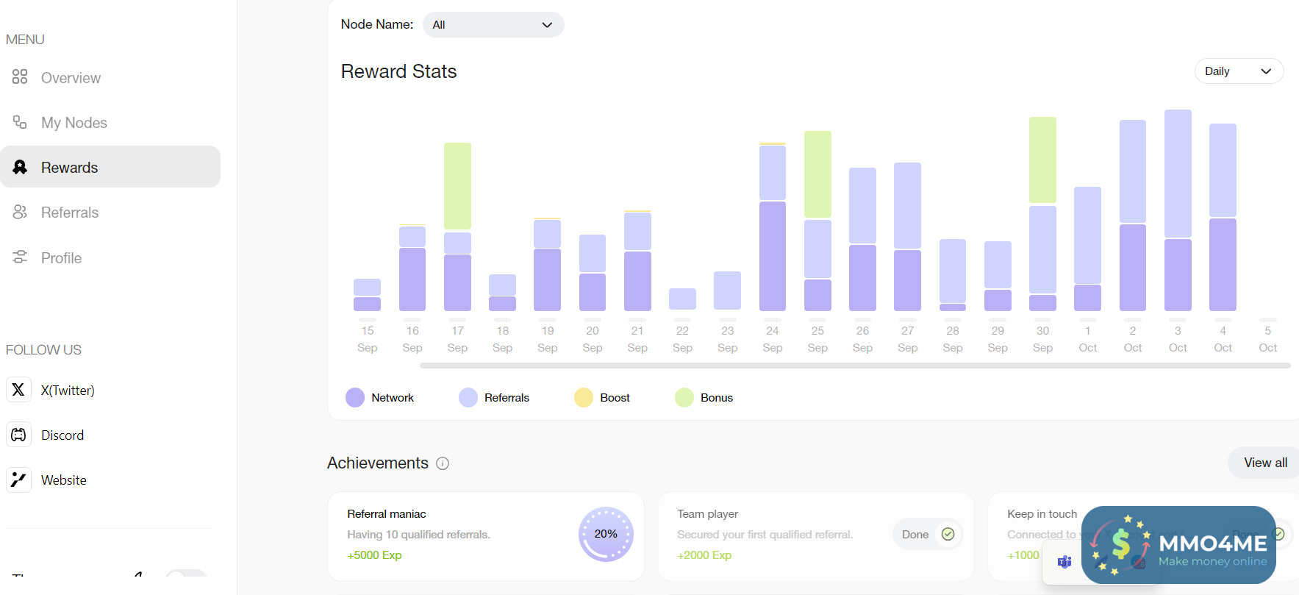Viewport: 1299px width, 595px height.
Task: Select the Rewards badge icon in sidebar
Action: (20, 167)
